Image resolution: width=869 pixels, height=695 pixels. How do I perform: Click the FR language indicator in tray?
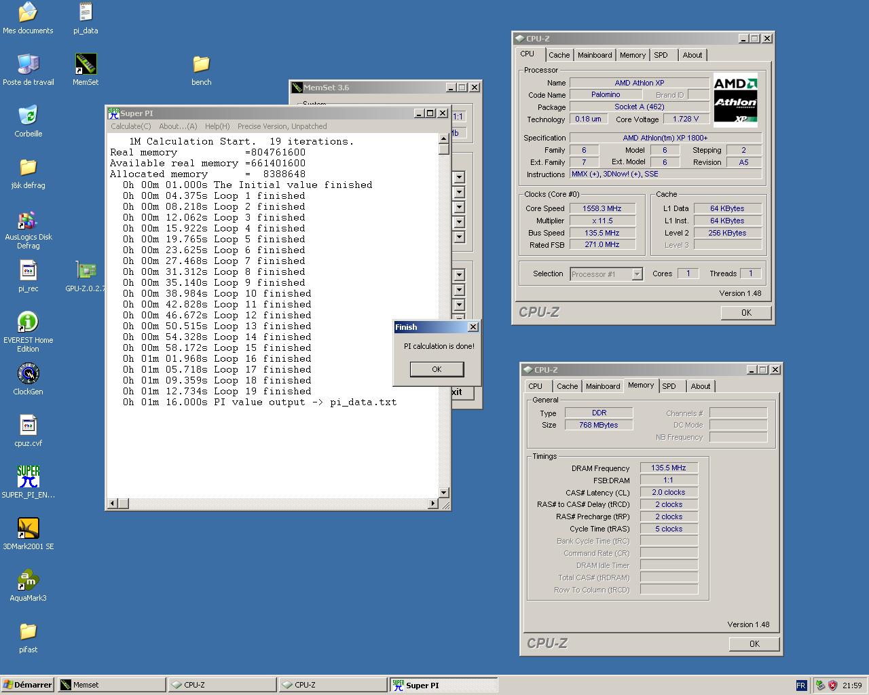pyautogui.click(x=801, y=685)
